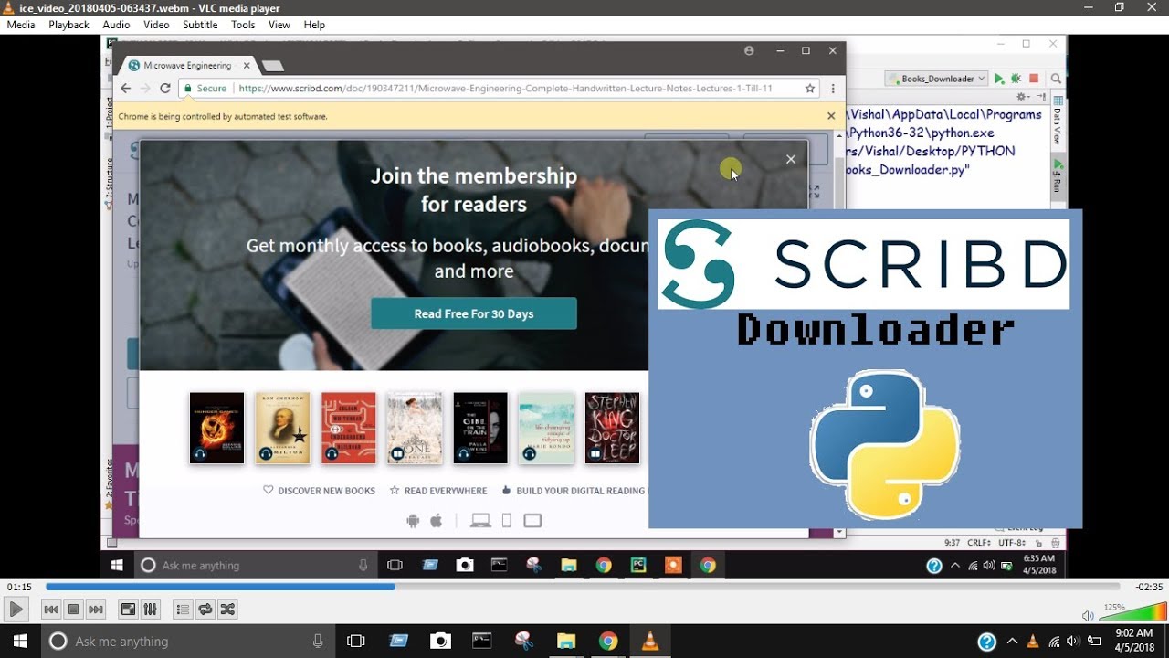Adjust the VLC 125% volume slider

1132,613
